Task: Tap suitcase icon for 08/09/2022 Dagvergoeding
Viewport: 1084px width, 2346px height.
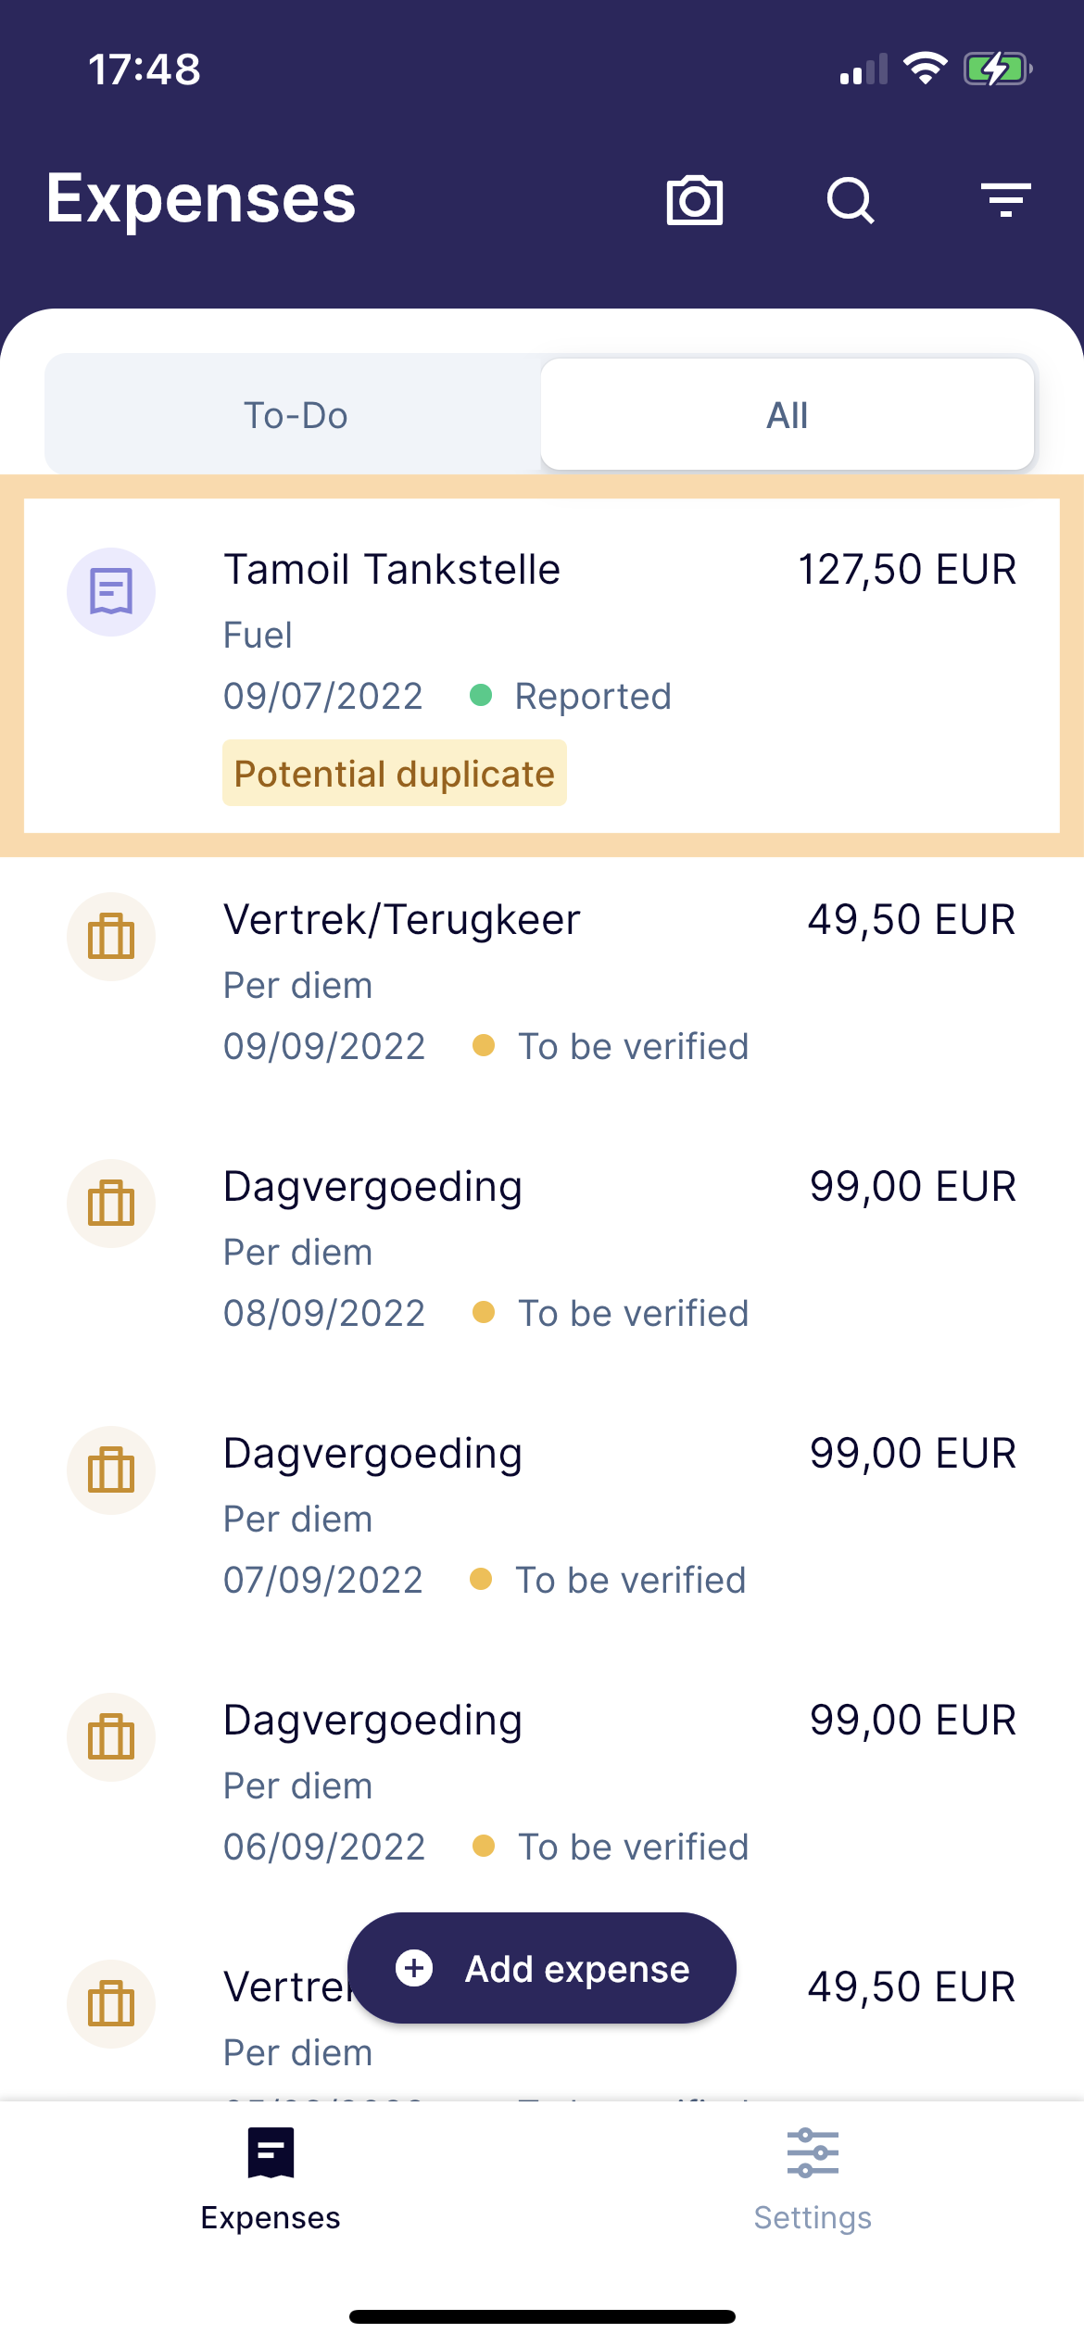Action: click(x=111, y=1203)
